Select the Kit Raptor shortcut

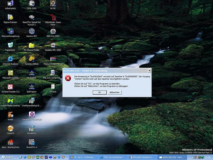click(32, 75)
